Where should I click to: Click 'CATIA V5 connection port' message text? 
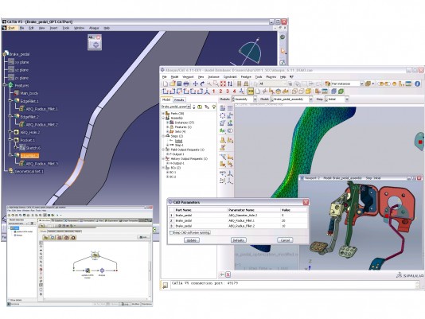tap(205, 283)
